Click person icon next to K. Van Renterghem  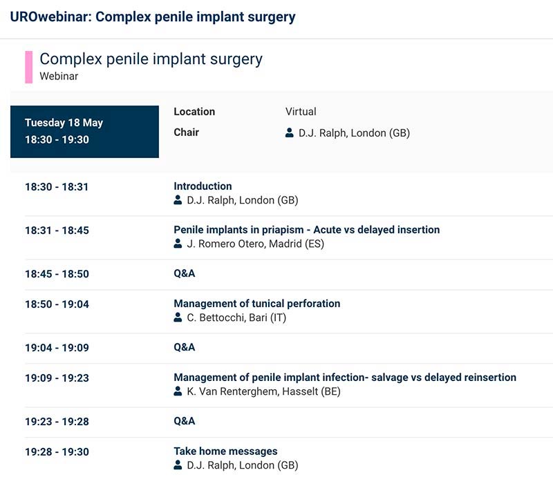coord(178,392)
